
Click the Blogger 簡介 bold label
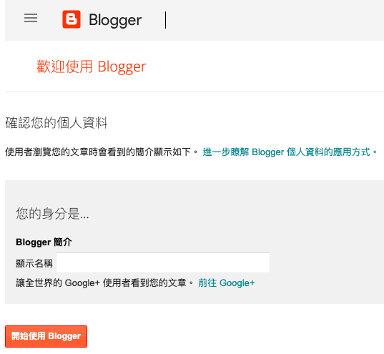(44, 242)
